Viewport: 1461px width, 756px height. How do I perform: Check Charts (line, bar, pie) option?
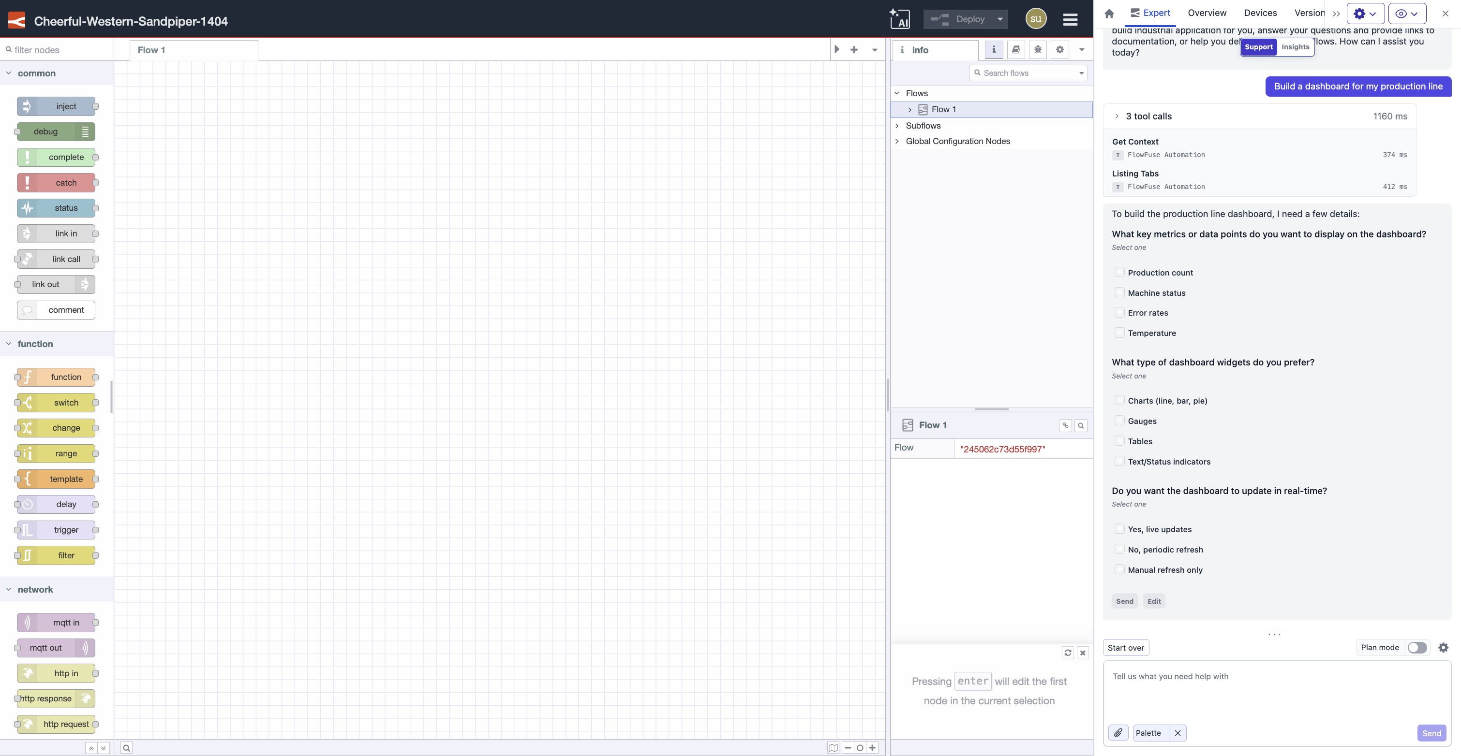coord(1119,400)
